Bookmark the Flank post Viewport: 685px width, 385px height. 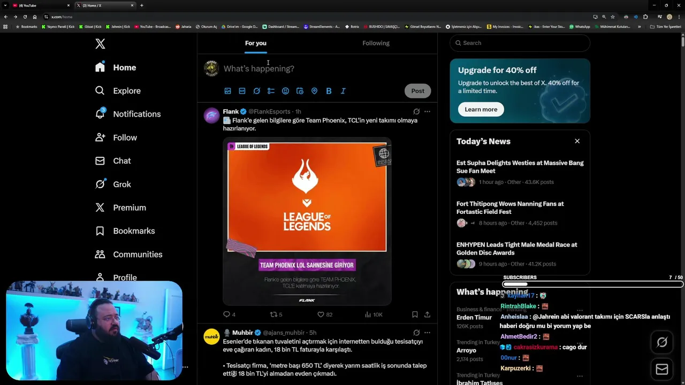[415, 314]
